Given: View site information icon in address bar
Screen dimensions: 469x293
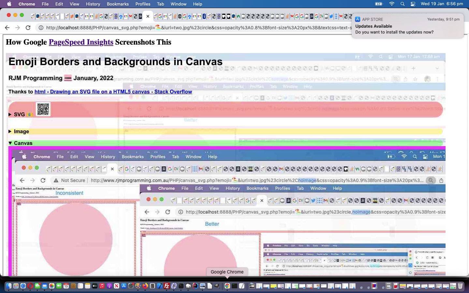Looking at the screenshot, I should [x=41, y=28].
